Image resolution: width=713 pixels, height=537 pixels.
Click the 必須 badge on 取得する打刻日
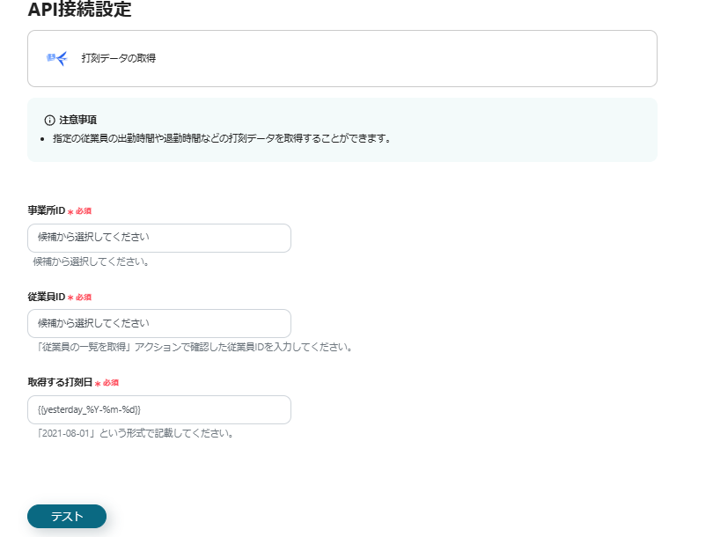pos(113,383)
